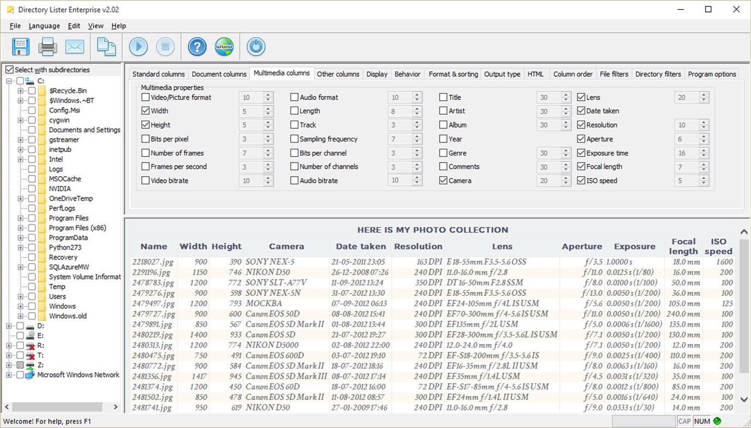Switch to the File filters tab
The image size is (751, 428).
[x=614, y=73]
